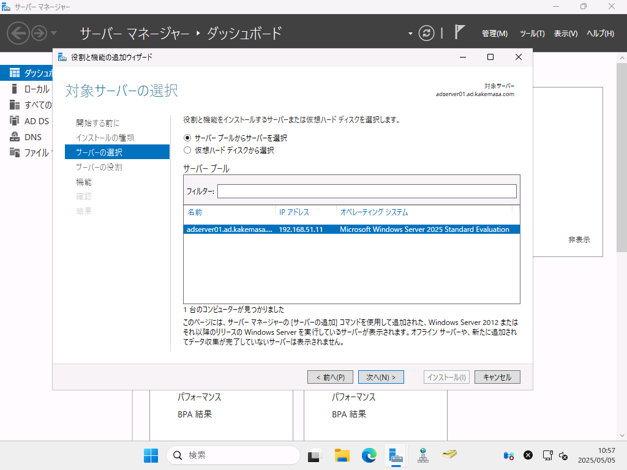Select adserver01.ad.kakemasa server row
This screenshot has height=470, width=627.
(351, 229)
